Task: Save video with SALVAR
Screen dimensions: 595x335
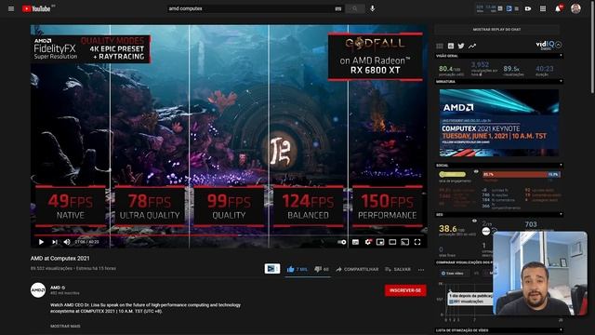Action: pos(398,269)
